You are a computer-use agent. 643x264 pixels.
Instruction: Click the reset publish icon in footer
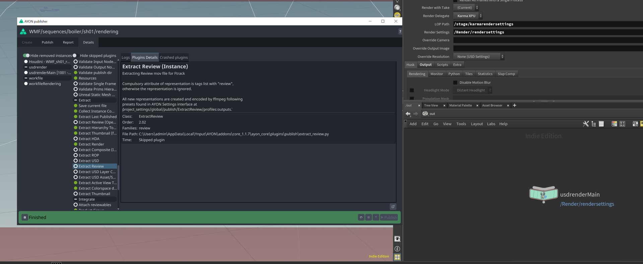pyautogui.click(x=361, y=217)
